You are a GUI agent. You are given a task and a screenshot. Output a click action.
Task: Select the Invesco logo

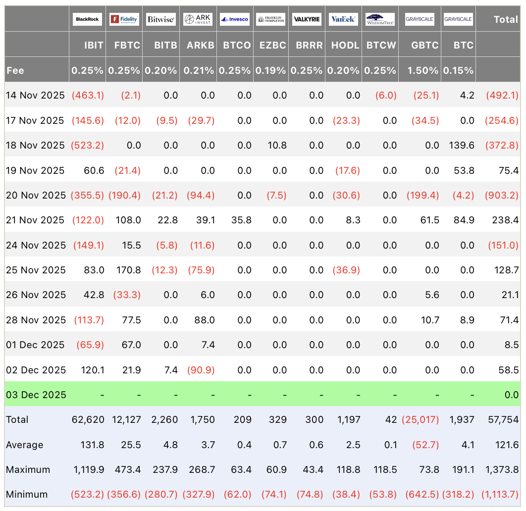click(235, 19)
